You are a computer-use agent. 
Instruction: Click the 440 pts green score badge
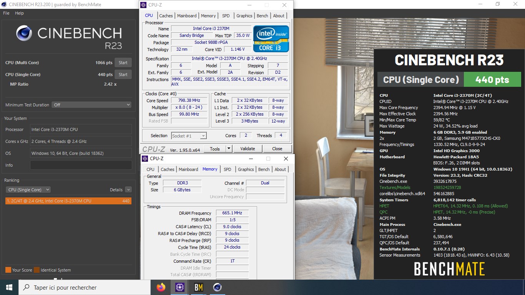pos(492,80)
